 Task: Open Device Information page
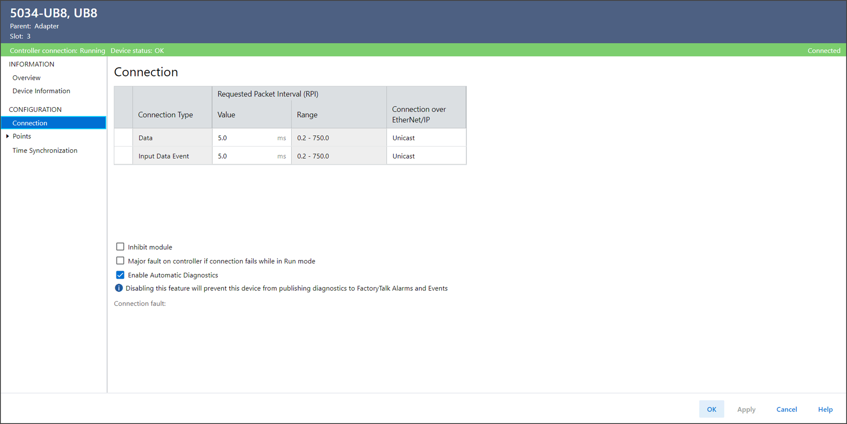(41, 91)
